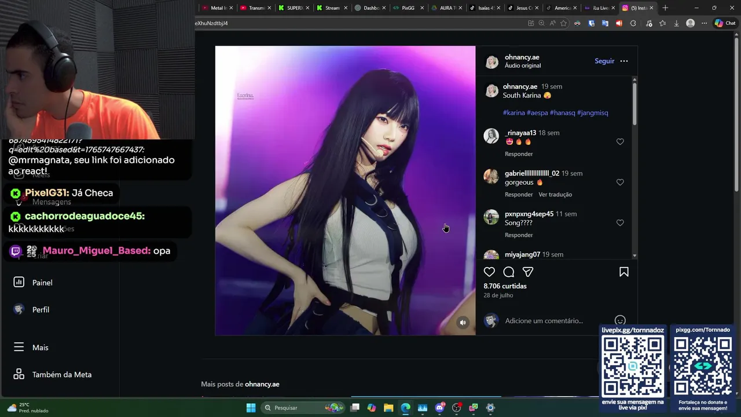View the 8.706 curtidas likes list
741x417 pixels.
(505, 286)
